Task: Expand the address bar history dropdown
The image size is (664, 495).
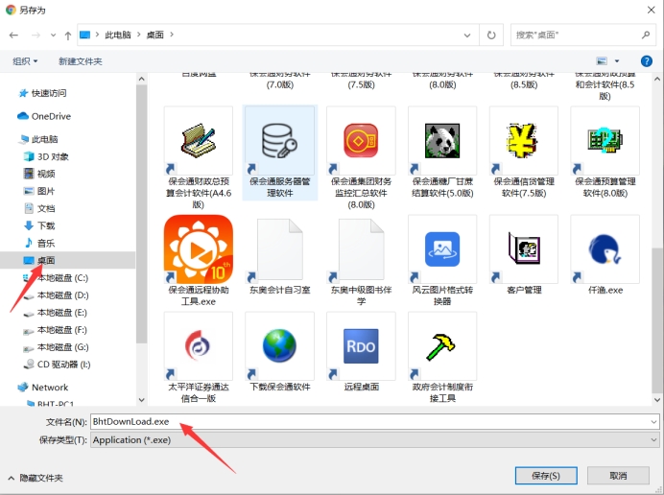Action: point(467,35)
